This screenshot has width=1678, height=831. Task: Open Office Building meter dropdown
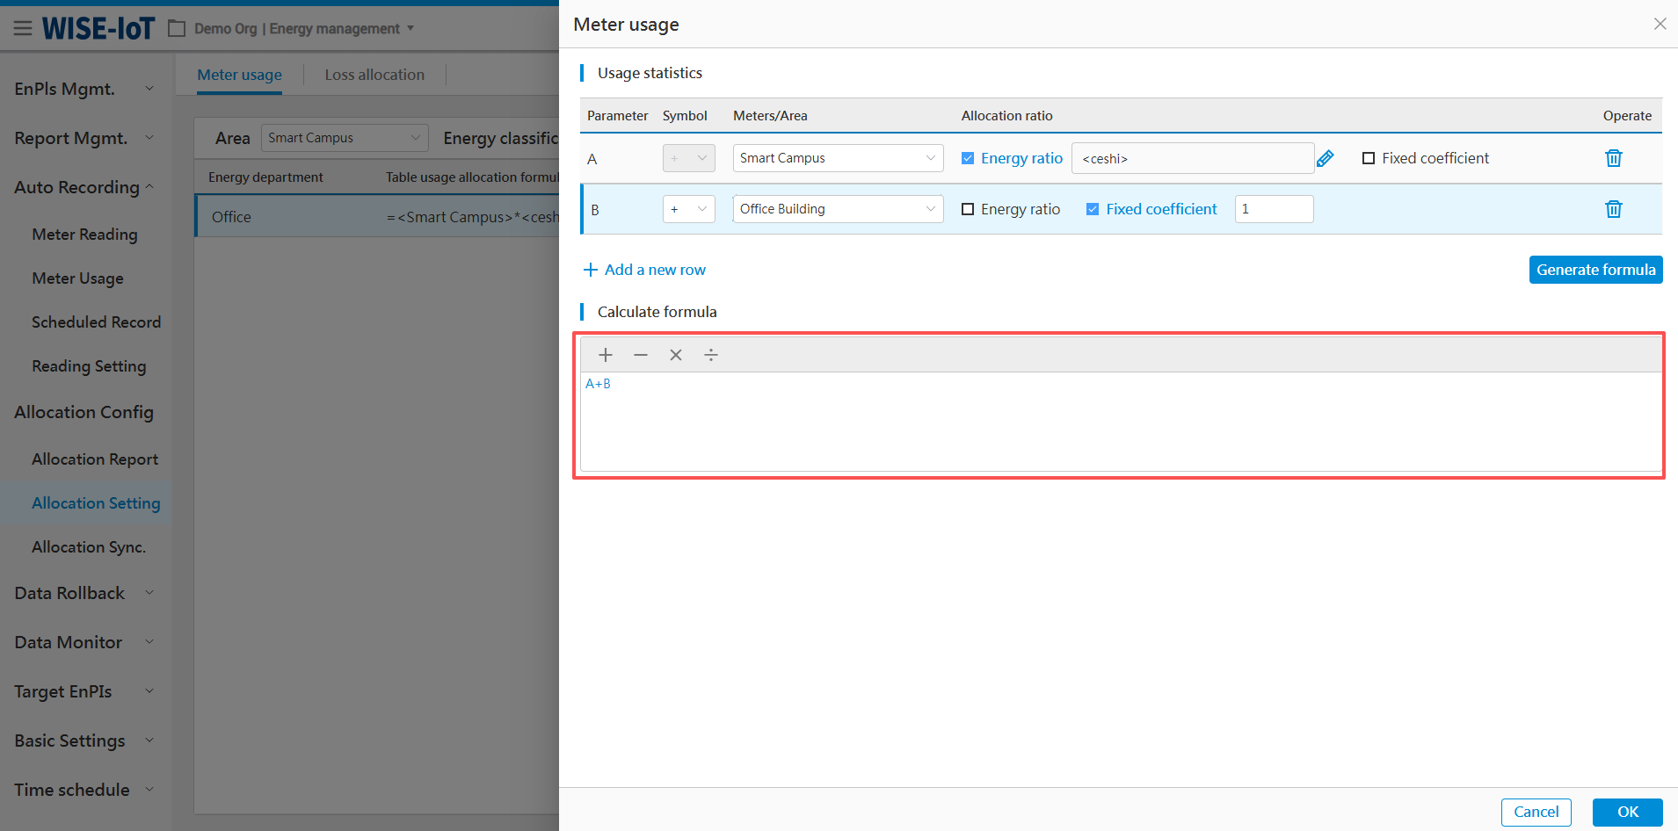[x=837, y=209]
